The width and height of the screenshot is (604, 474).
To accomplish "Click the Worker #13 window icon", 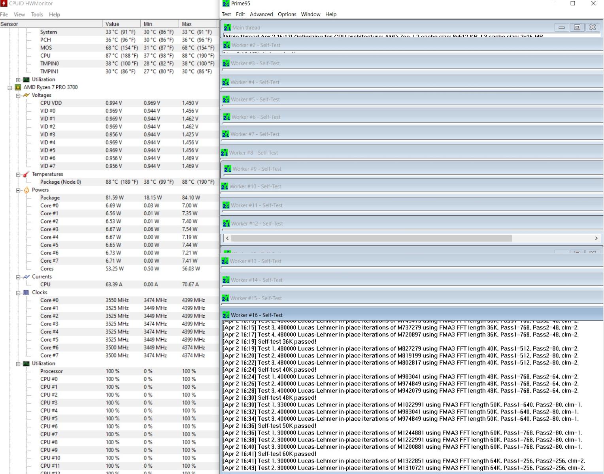I will [x=225, y=261].
